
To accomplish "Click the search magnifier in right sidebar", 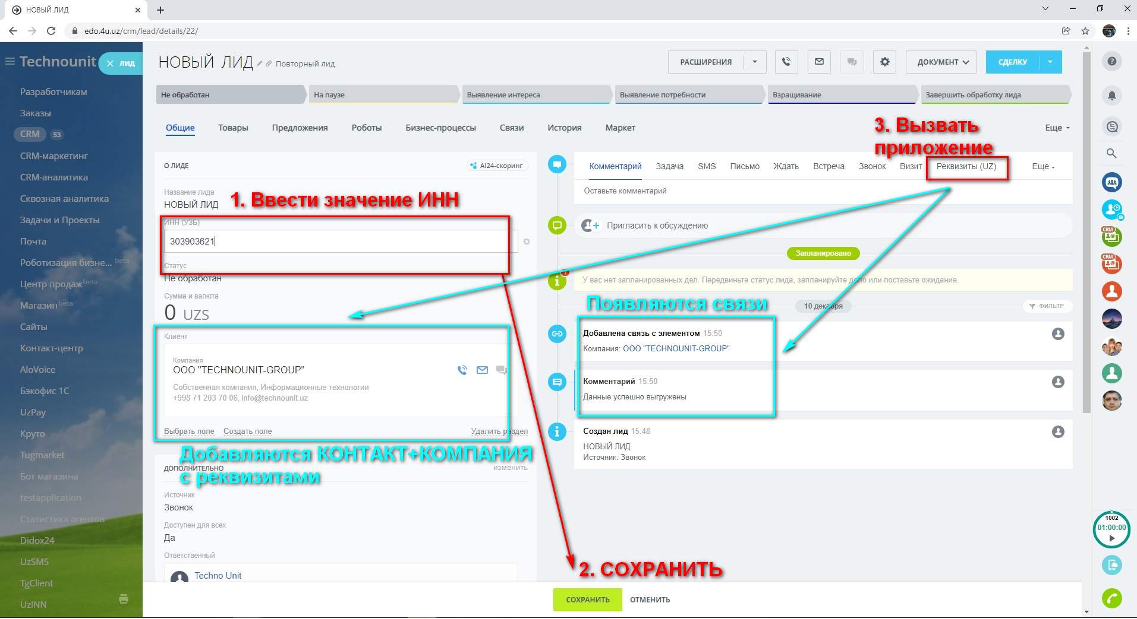I will coord(1112,153).
